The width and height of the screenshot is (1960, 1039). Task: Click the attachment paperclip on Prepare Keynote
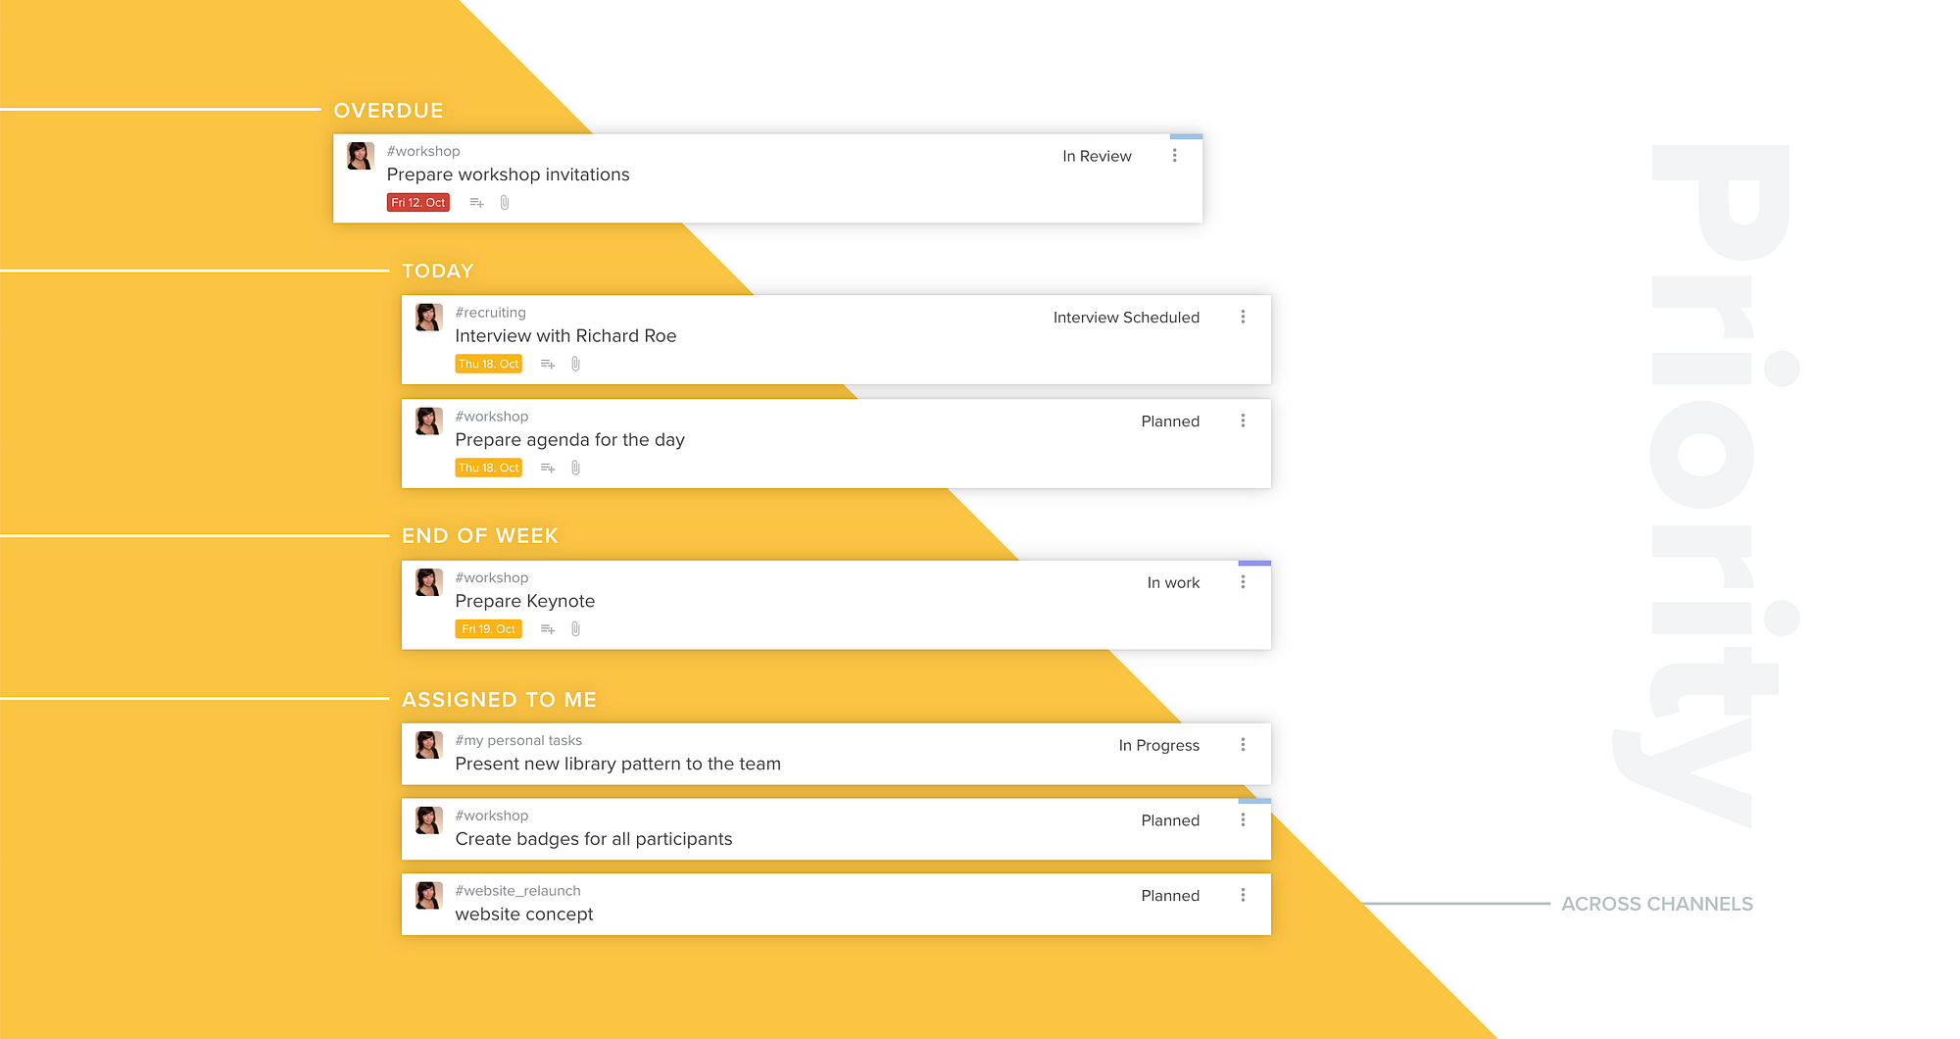click(x=576, y=629)
